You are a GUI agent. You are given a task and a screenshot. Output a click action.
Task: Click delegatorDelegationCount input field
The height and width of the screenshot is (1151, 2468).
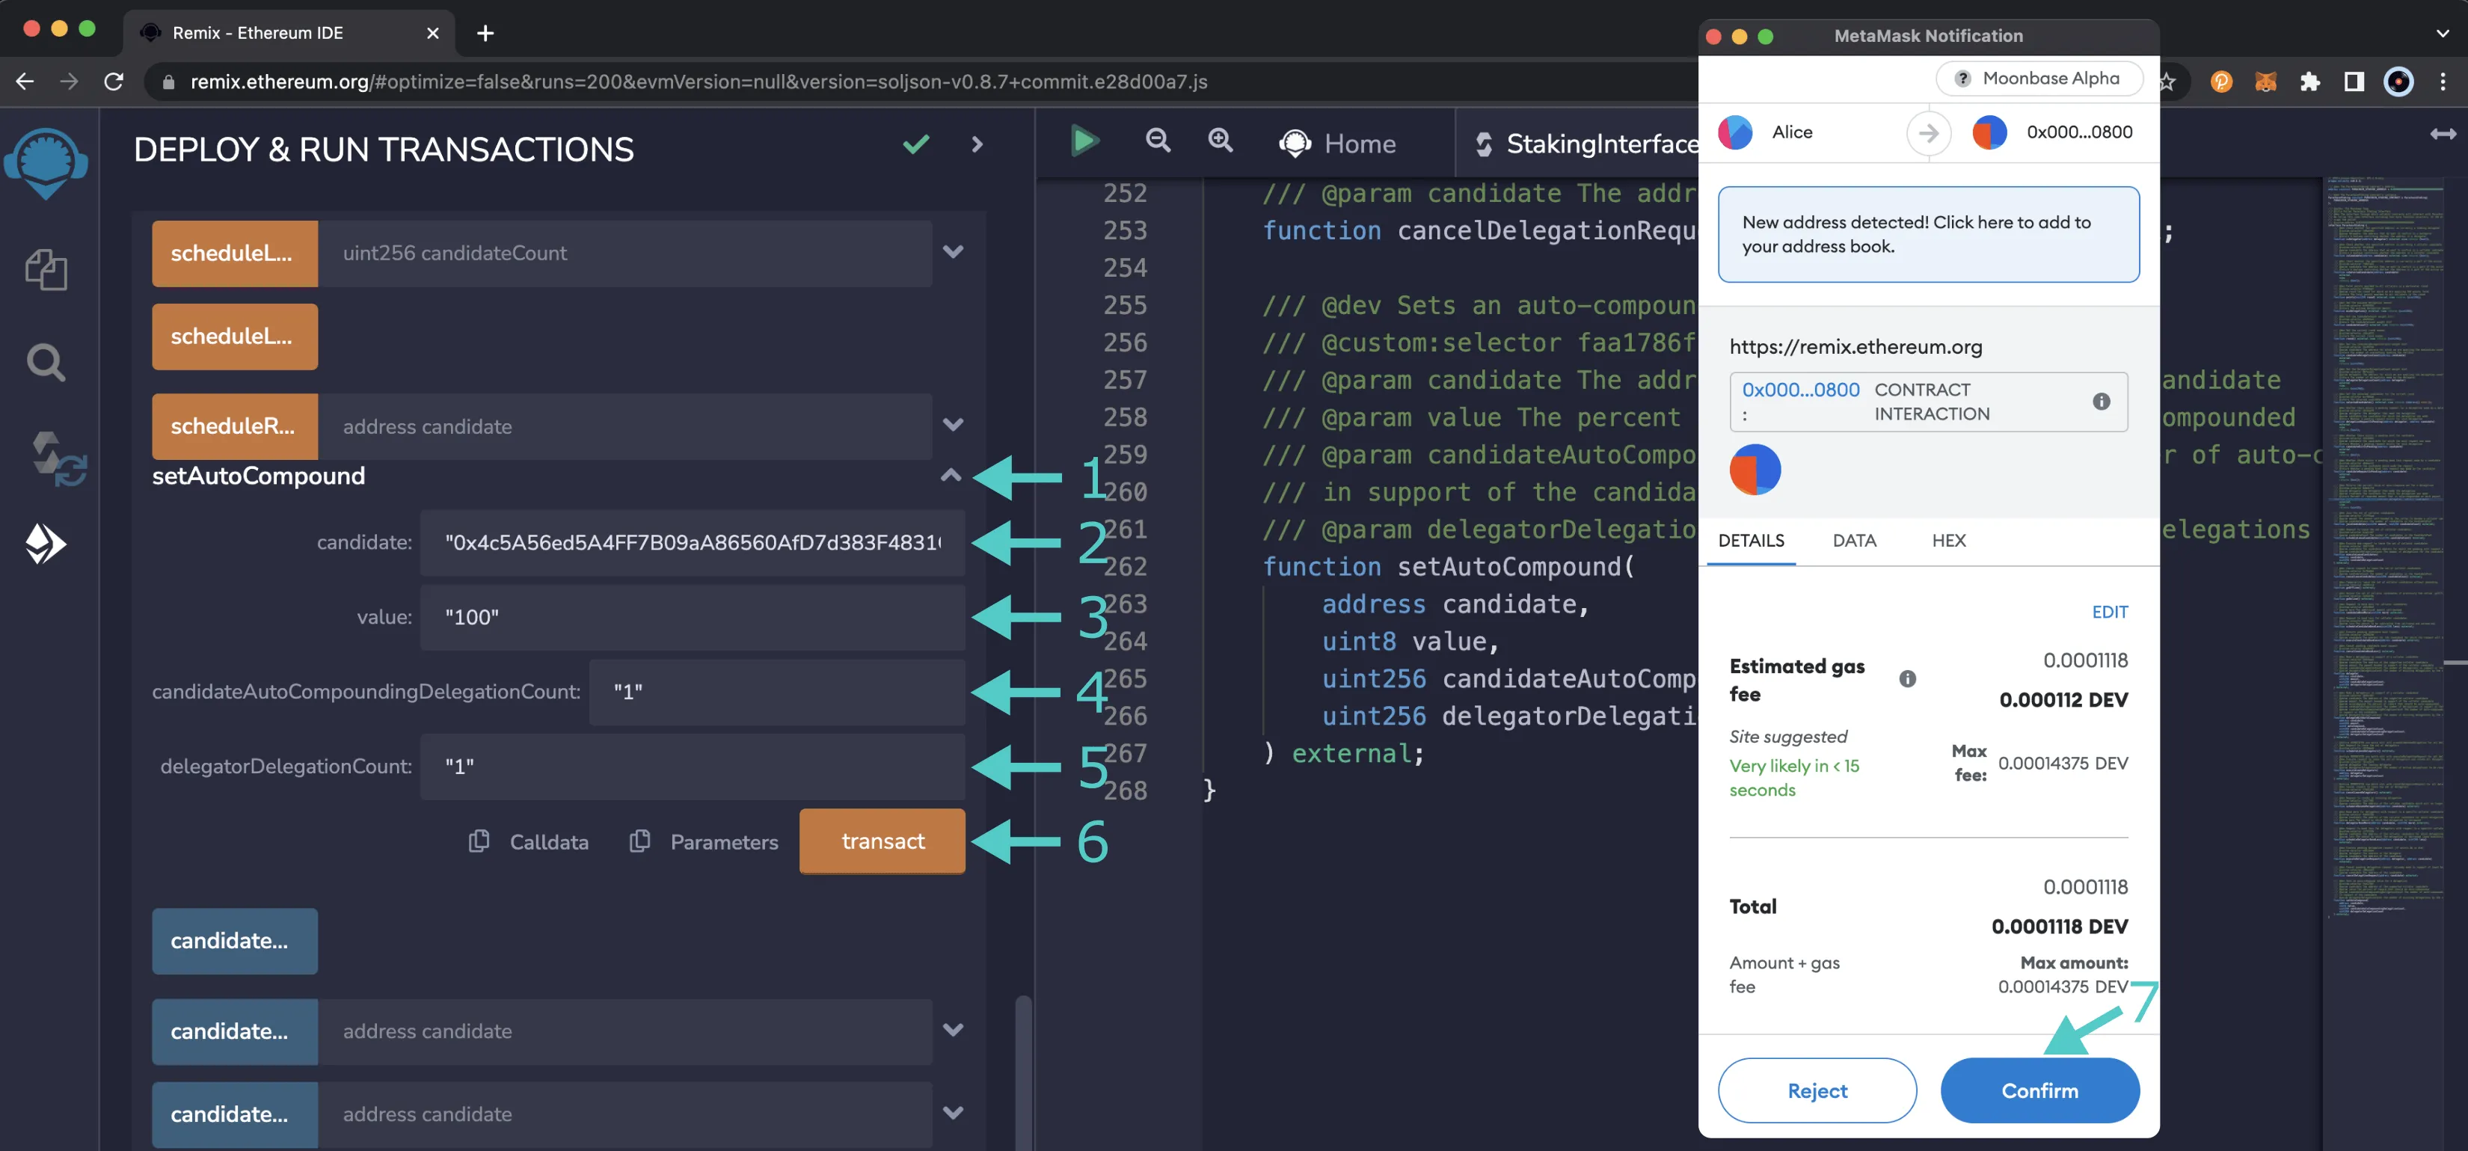692,766
